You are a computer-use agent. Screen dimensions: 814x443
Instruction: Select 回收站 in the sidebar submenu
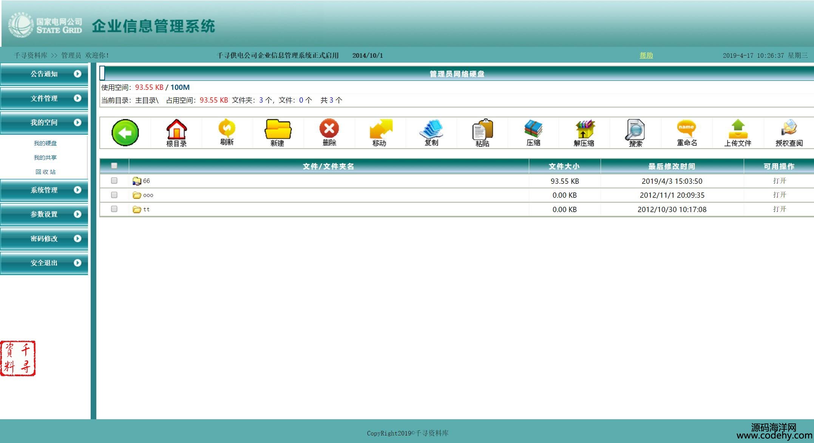tap(45, 172)
